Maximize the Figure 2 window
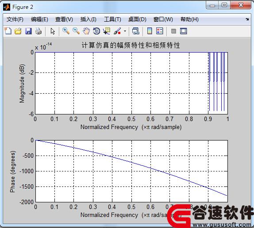 point(224,5)
